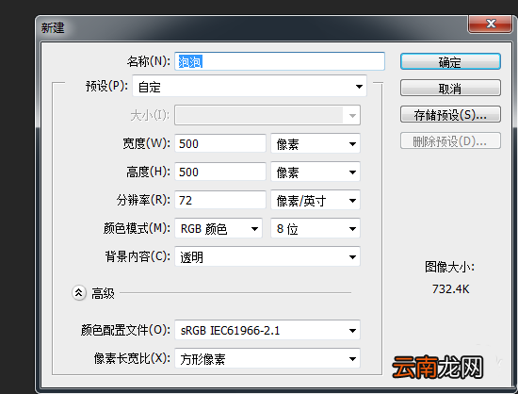The height and width of the screenshot is (394, 518).
Task: Click the 宽度 width input field
Action: click(220, 143)
